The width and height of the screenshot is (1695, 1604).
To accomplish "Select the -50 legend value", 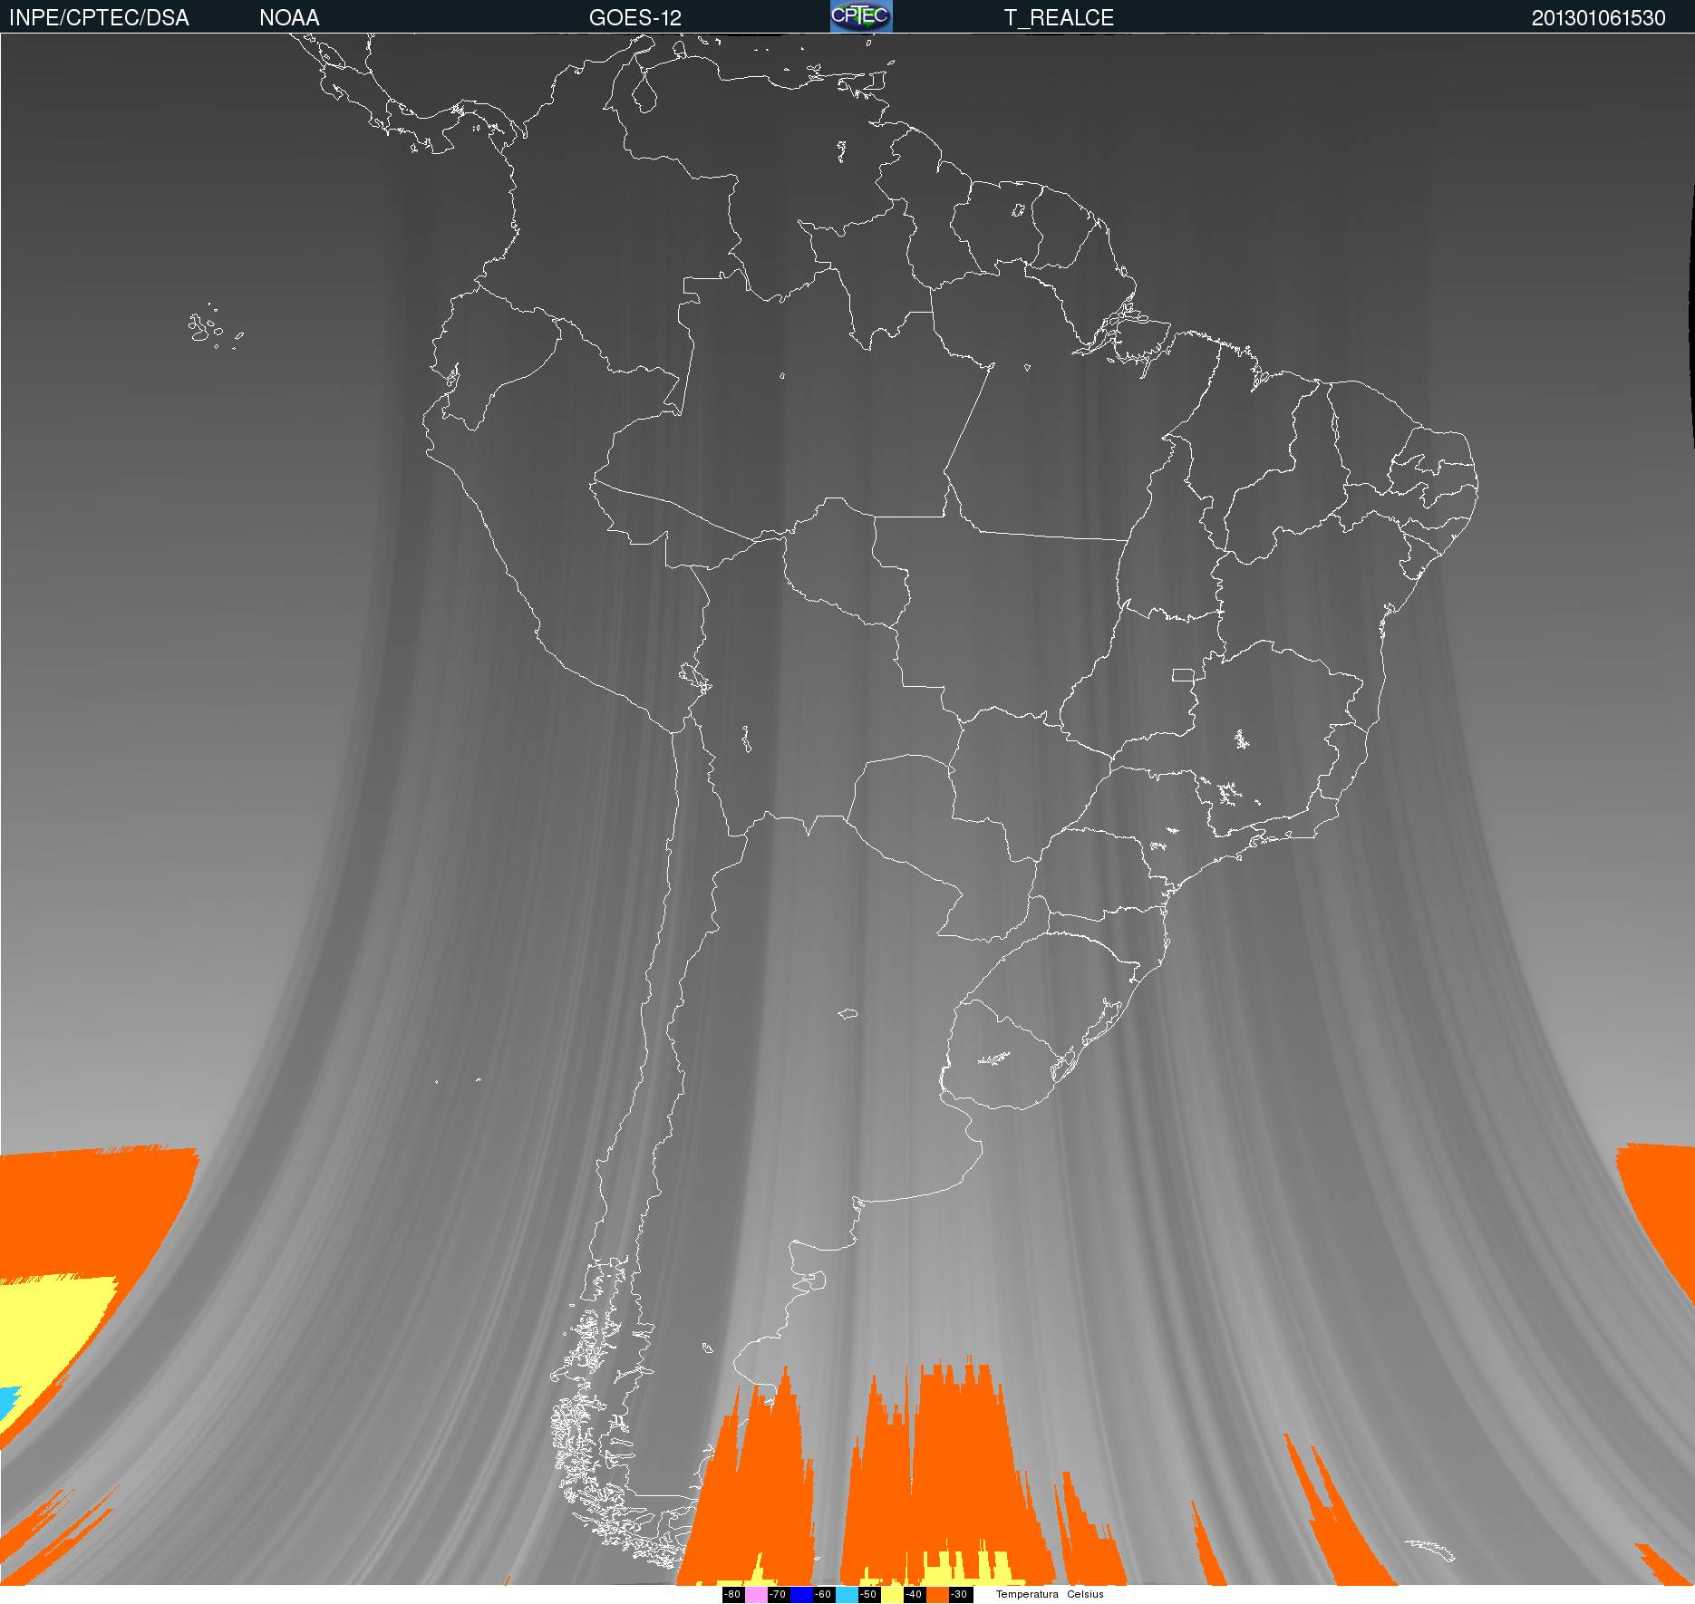I will click(x=868, y=1595).
